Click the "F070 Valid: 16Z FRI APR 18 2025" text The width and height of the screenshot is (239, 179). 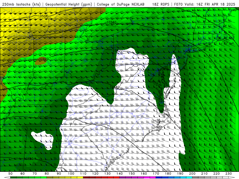pos(205,4)
